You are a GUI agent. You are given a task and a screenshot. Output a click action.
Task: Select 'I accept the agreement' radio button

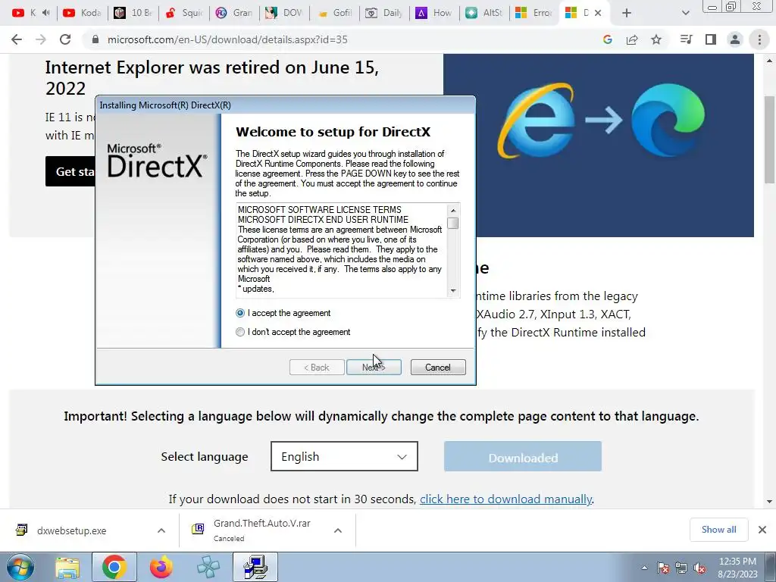(x=240, y=313)
